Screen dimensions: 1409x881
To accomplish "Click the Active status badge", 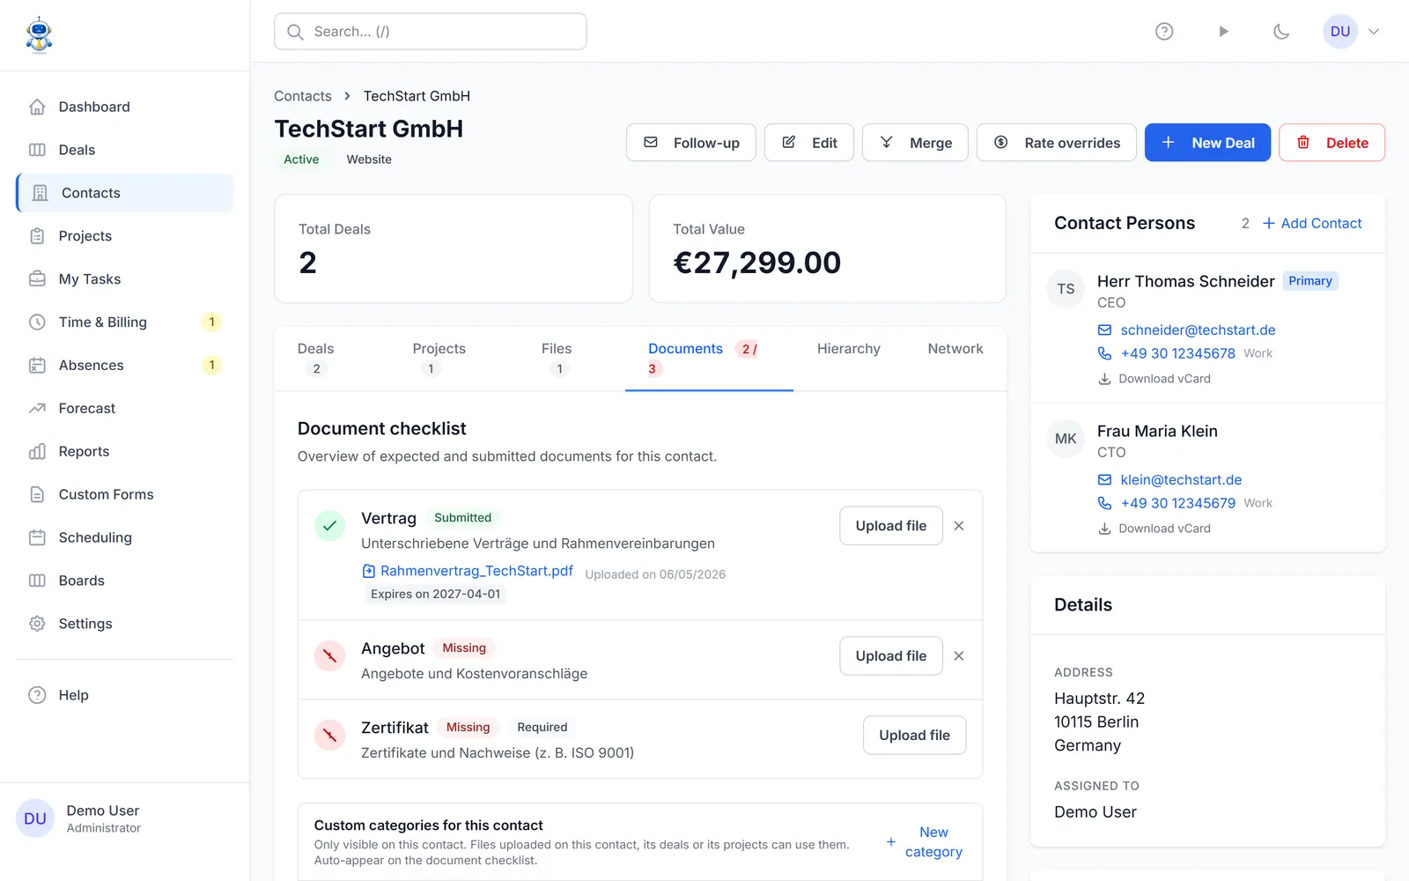I will click(301, 159).
